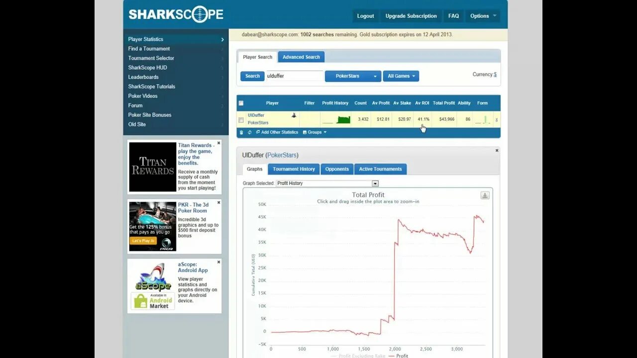Image resolution: width=637 pixels, height=358 pixels.
Task: Click the PokerStars link under UlDuffer in table
Action: [258, 123]
